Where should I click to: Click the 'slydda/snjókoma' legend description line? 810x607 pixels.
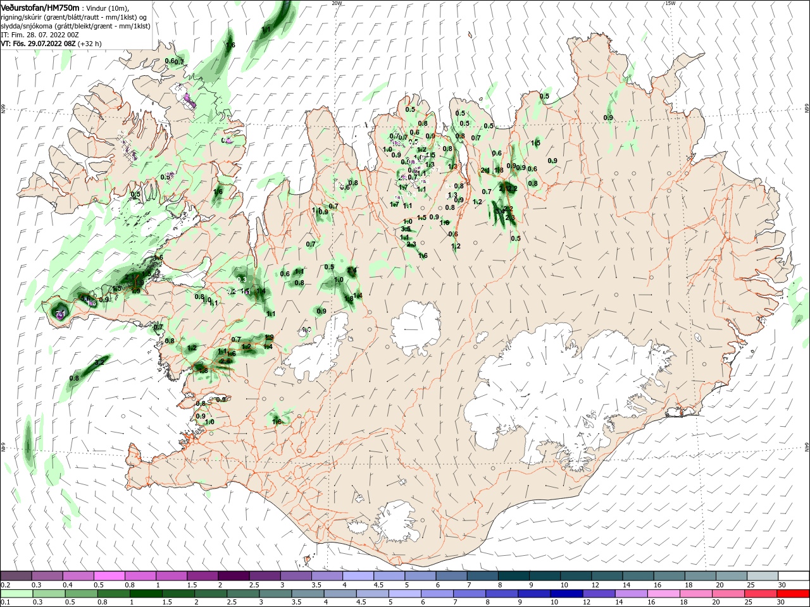[x=75, y=26]
